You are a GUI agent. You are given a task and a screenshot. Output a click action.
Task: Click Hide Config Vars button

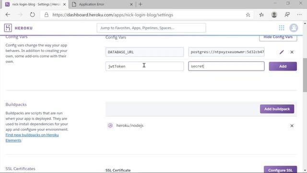tap(278, 37)
